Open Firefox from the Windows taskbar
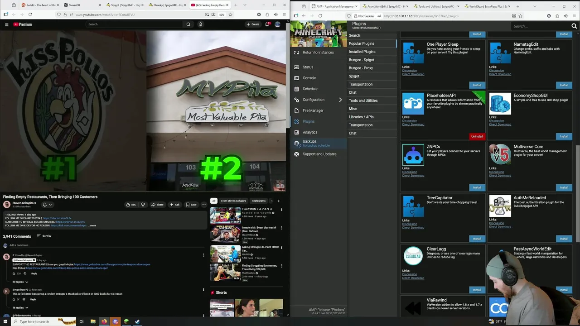This screenshot has width=580, height=326. pyautogui.click(x=104, y=321)
